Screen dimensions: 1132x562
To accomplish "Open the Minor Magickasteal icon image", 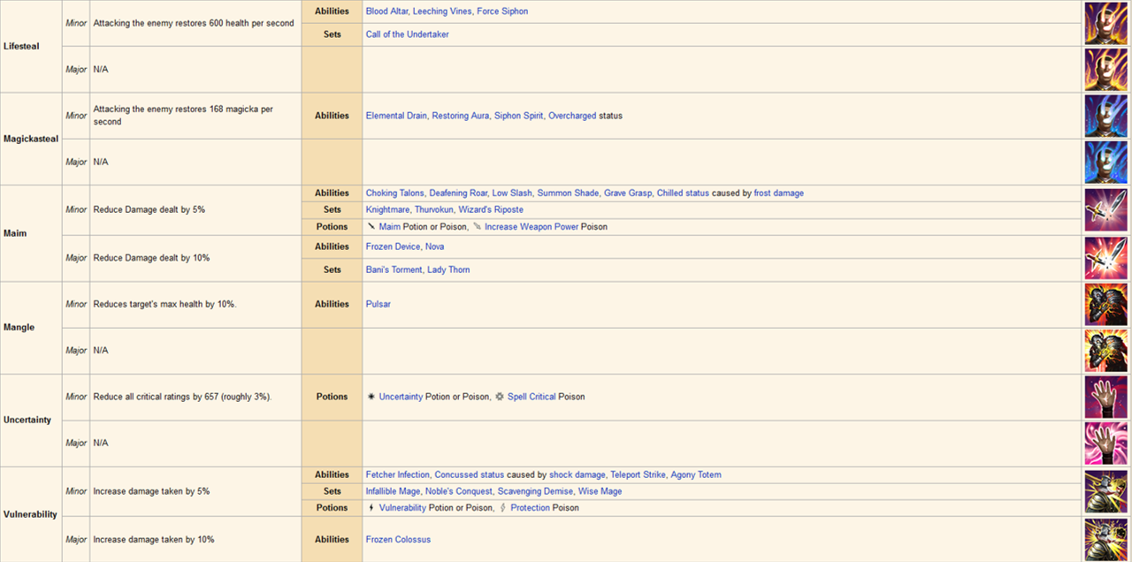I will click(1105, 116).
